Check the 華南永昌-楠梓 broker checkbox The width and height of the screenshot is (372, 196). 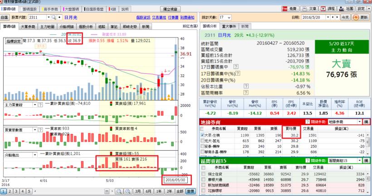click(202, 152)
